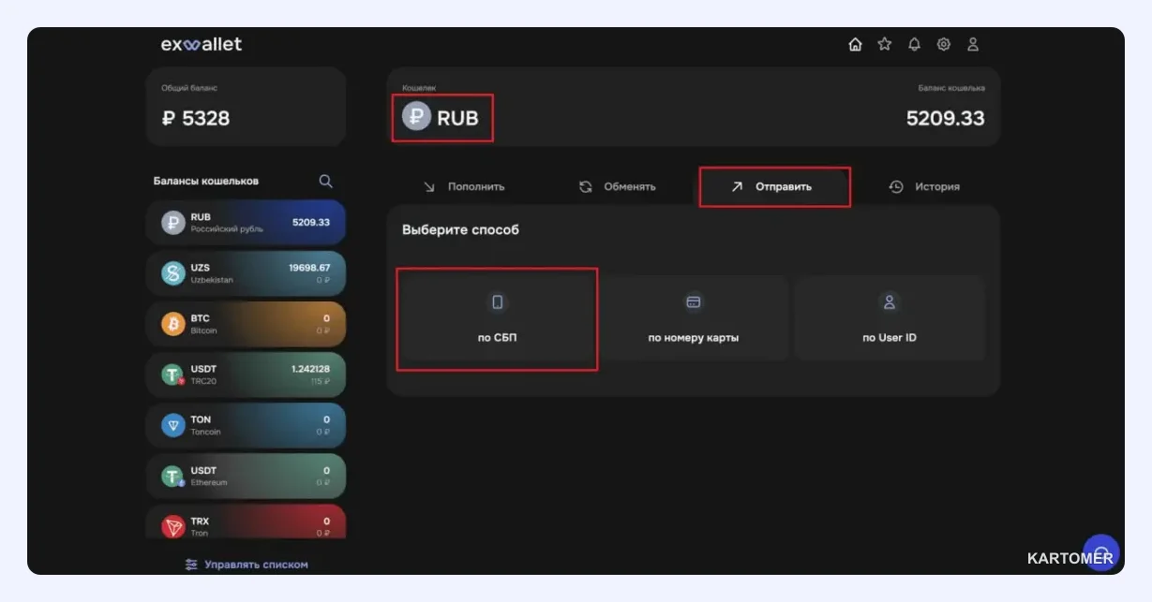This screenshot has height=602, width=1152.
Task: Open the user profile icon
Action: pyautogui.click(x=973, y=44)
